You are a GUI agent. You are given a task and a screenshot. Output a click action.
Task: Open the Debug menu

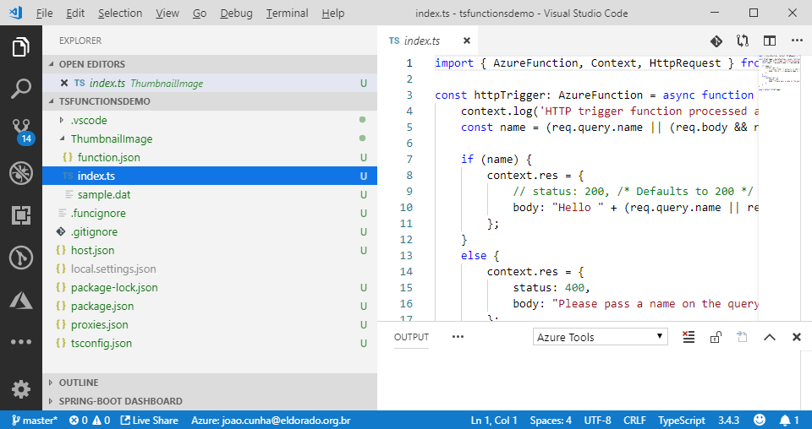[236, 14]
